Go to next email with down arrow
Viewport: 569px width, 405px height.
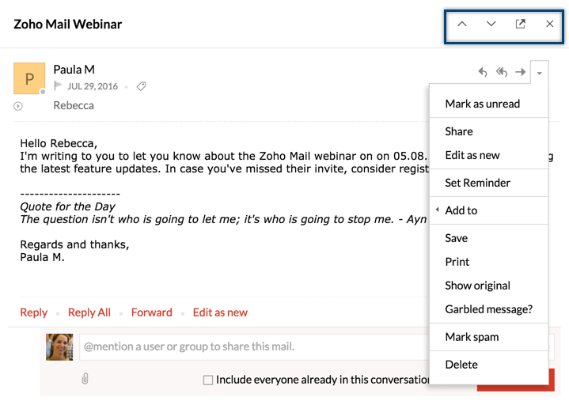[x=491, y=25]
